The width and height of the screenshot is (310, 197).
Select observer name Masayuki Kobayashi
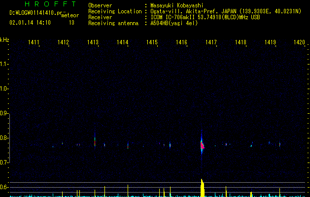coord(177,5)
